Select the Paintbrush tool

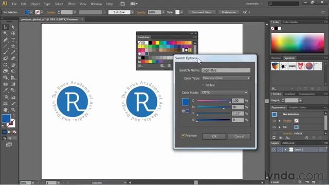[6, 52]
